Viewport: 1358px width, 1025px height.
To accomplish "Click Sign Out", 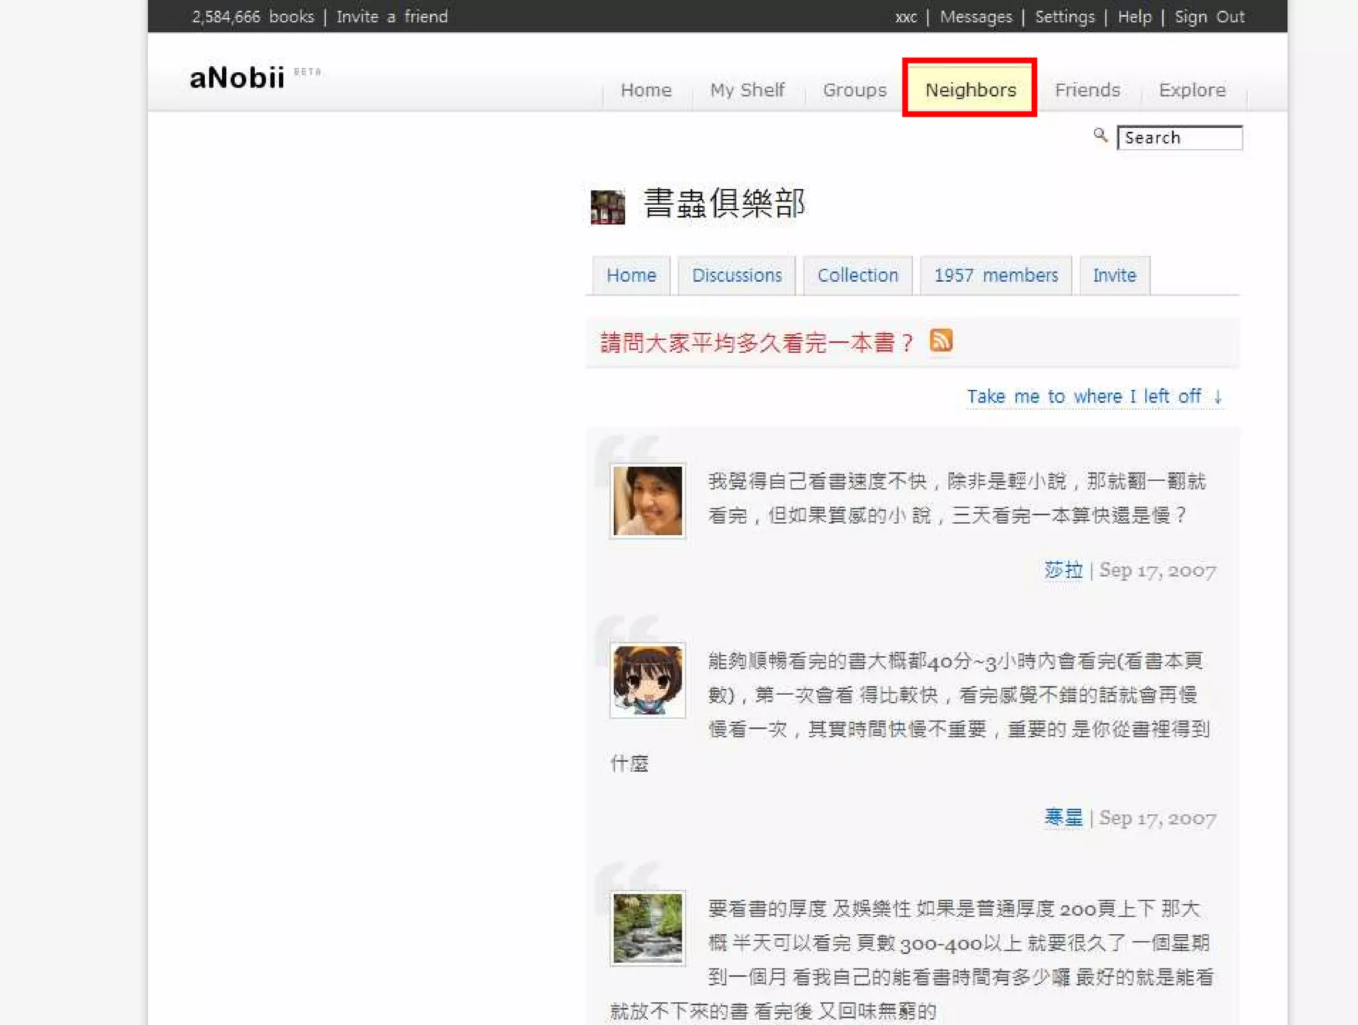I will [1209, 17].
